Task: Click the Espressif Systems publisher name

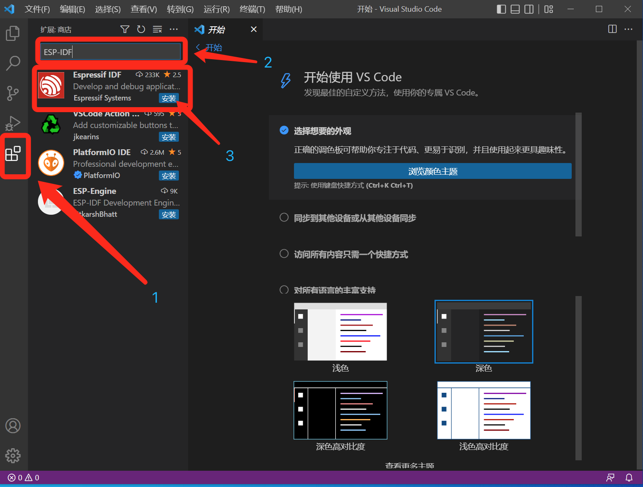Action: tap(102, 98)
